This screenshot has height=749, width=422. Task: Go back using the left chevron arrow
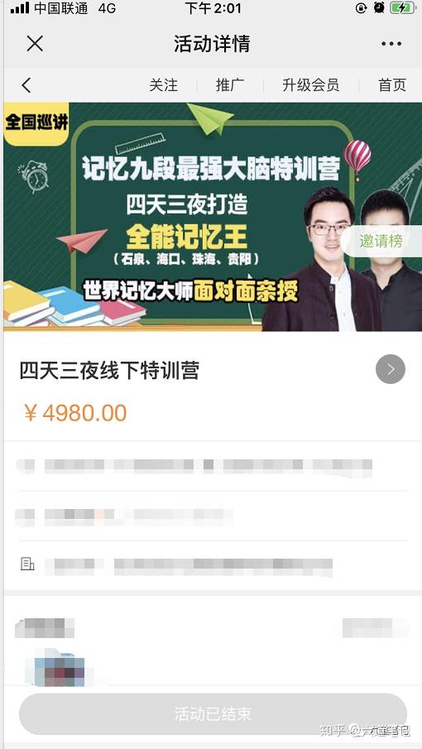click(26, 85)
